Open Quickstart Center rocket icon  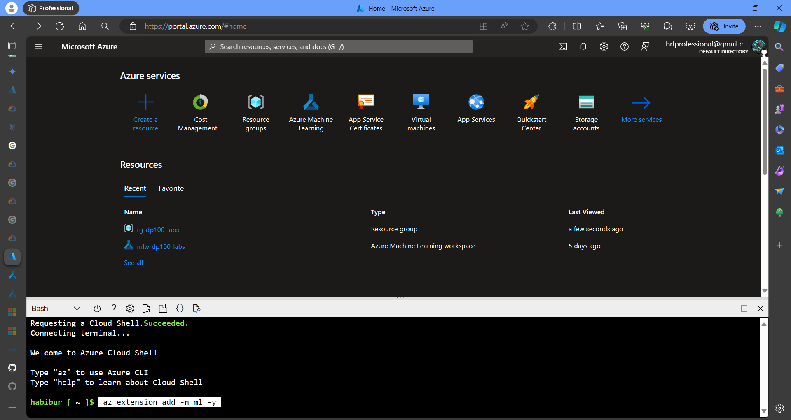(531, 102)
